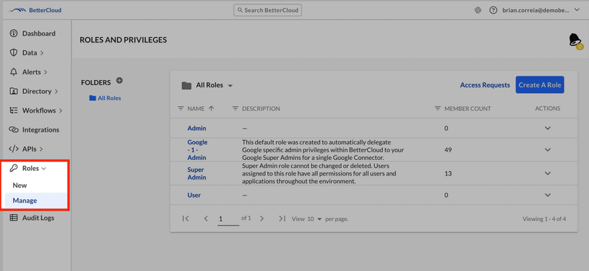The width and height of the screenshot is (589, 271).
Task: Open the Admin role link
Action: coord(197,128)
